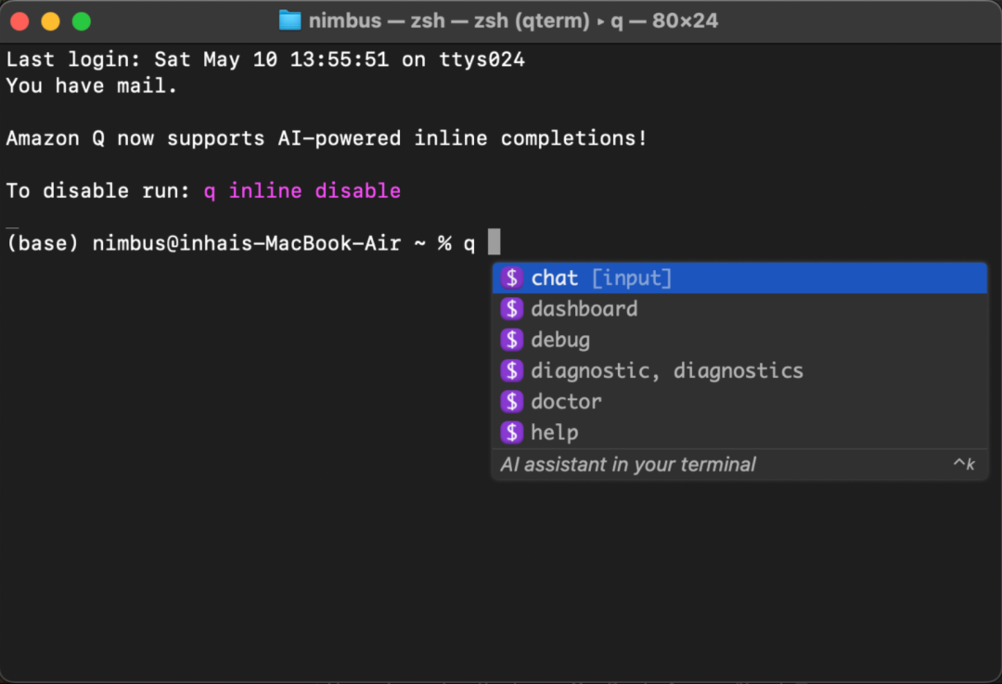The width and height of the screenshot is (1002, 684).
Task: Click the purple dollar icon beside chat
Action: (511, 278)
